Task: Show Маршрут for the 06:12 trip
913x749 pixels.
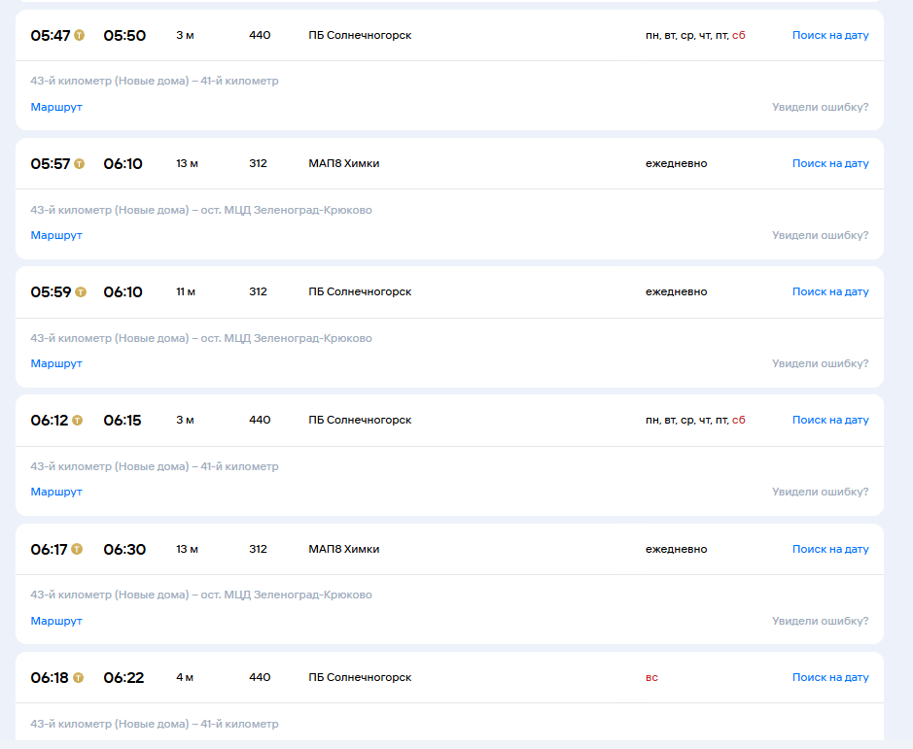Action: tap(56, 492)
